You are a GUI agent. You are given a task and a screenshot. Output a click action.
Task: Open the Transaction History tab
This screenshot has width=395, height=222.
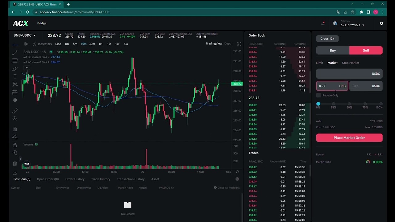[131, 179]
